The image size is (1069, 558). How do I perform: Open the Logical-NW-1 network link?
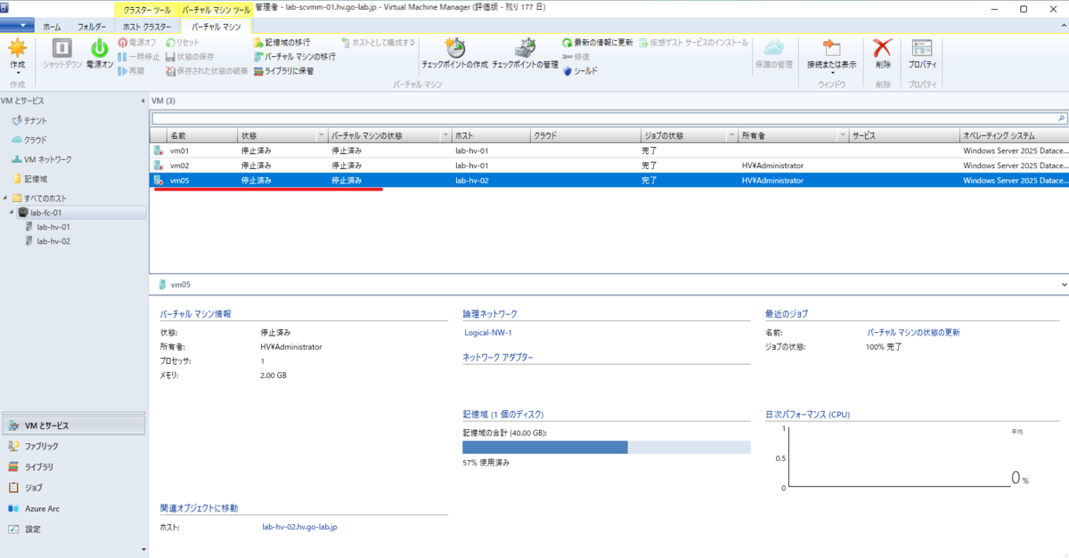click(488, 333)
